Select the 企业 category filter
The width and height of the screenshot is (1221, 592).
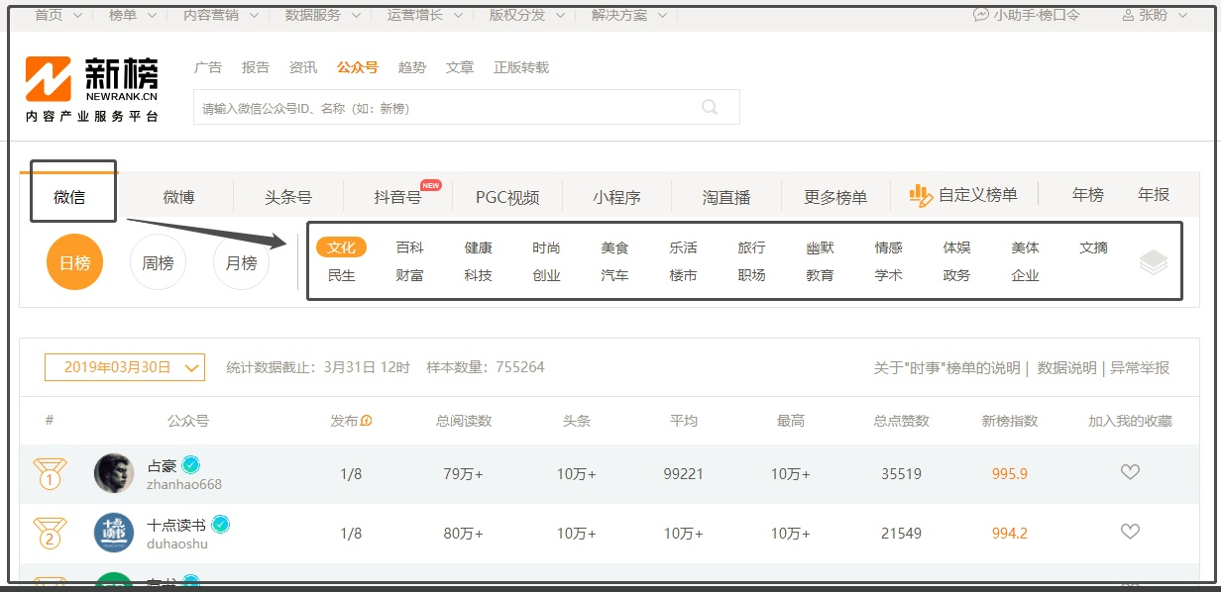point(1025,275)
